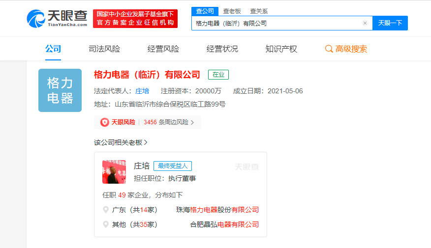The width and height of the screenshot is (431, 248).
Task: Open 合肥晶弘电器有限公司 company link
Action: (x=224, y=224)
